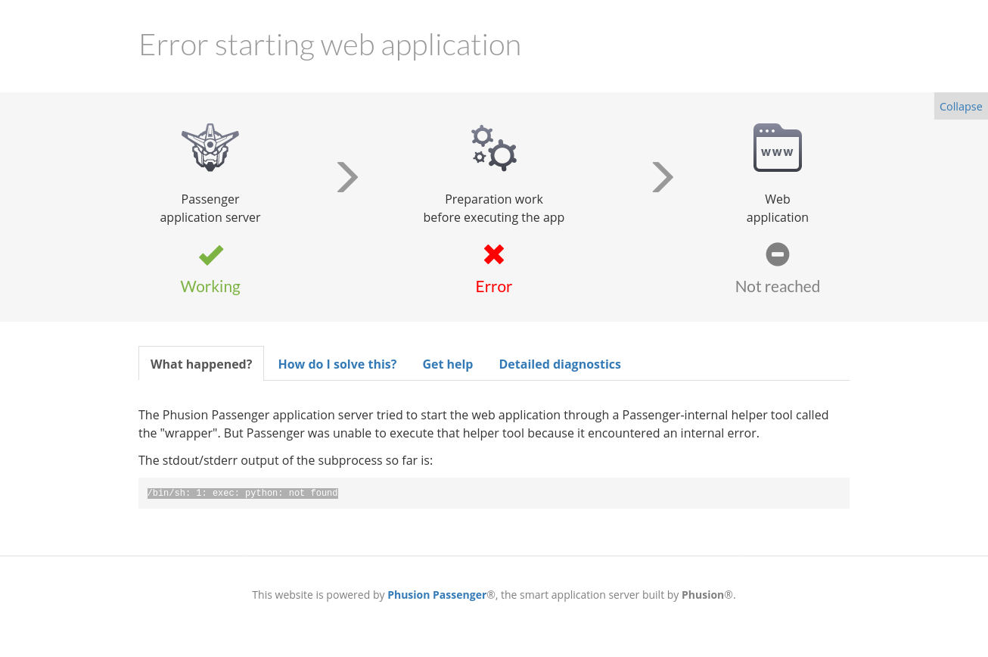Image resolution: width=988 pixels, height=657 pixels.
Task: Click the grey Not reached icon
Action: point(777,254)
